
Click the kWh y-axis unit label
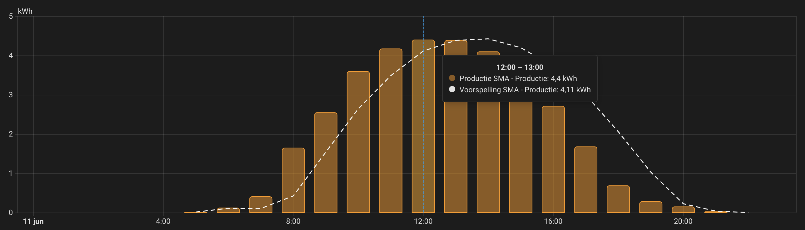pos(25,11)
